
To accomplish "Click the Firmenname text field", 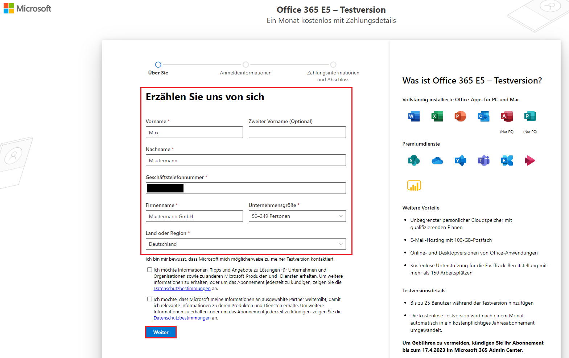I will pyautogui.click(x=194, y=216).
